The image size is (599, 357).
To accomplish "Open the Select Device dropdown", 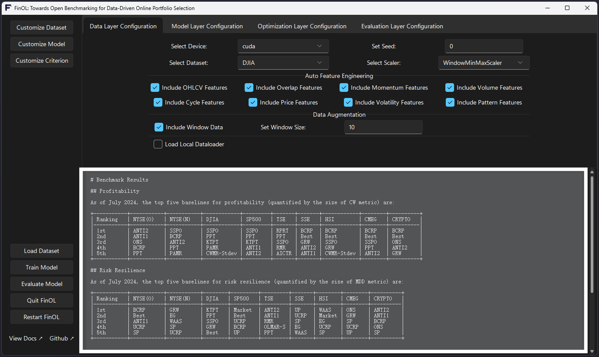I will (283, 46).
